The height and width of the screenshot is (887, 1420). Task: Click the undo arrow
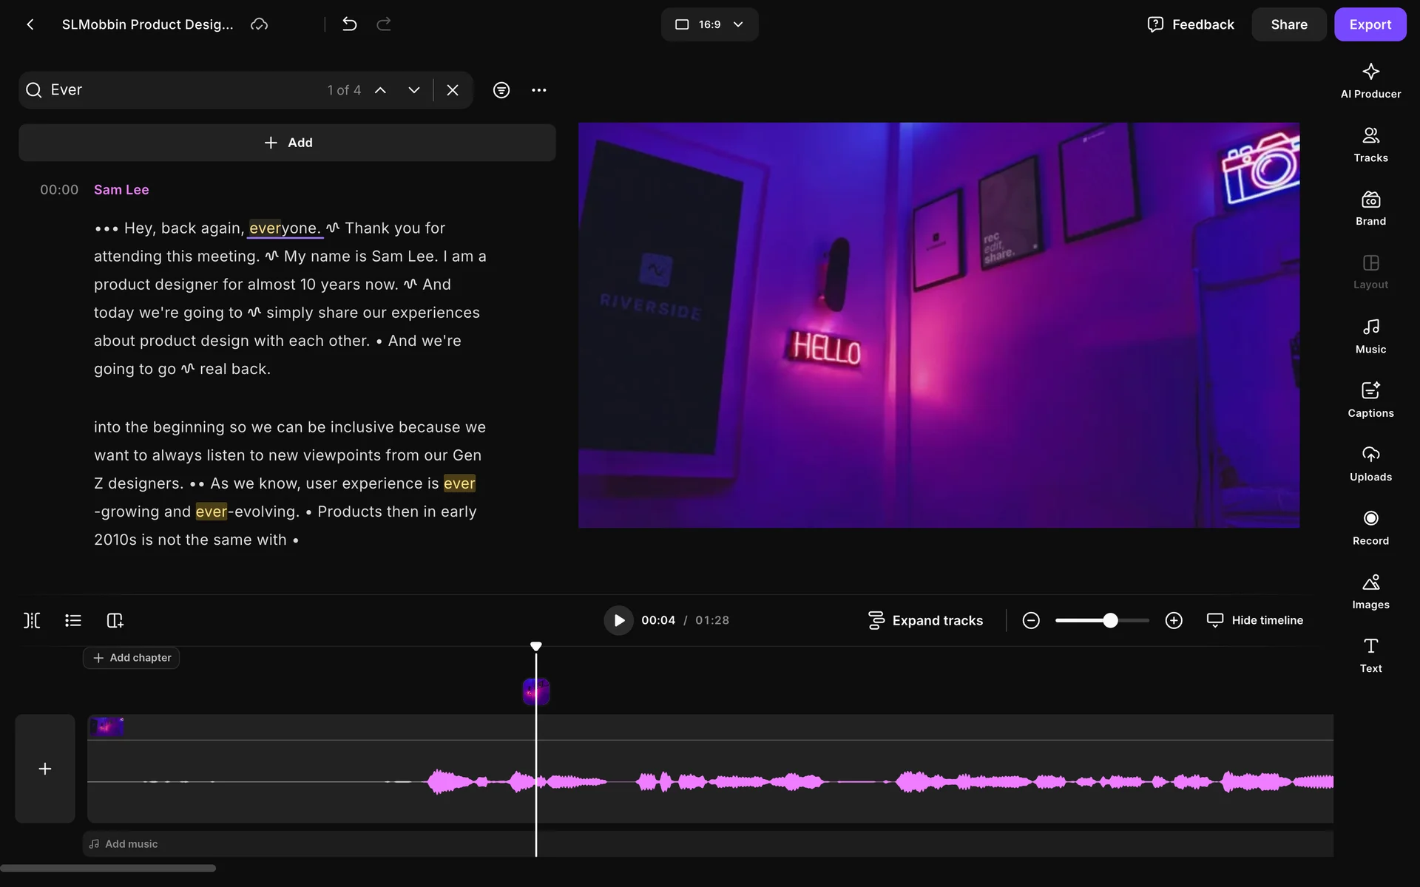pyautogui.click(x=350, y=24)
